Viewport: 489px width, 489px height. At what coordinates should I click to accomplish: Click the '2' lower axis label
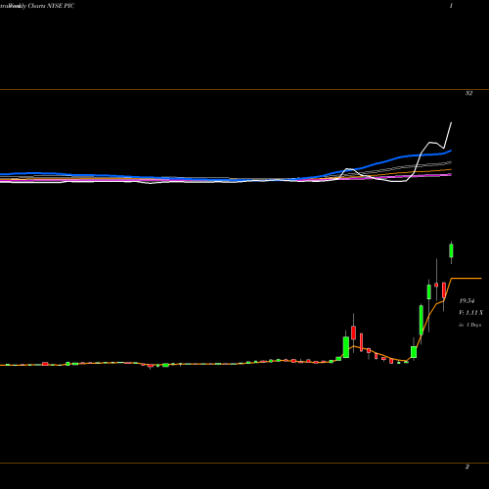[x=467, y=467]
